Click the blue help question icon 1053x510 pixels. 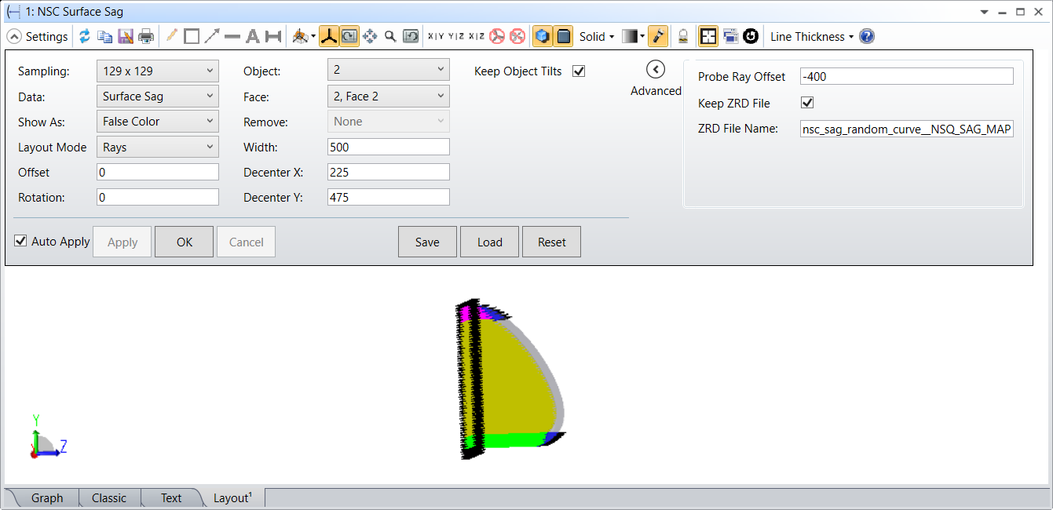[867, 36]
